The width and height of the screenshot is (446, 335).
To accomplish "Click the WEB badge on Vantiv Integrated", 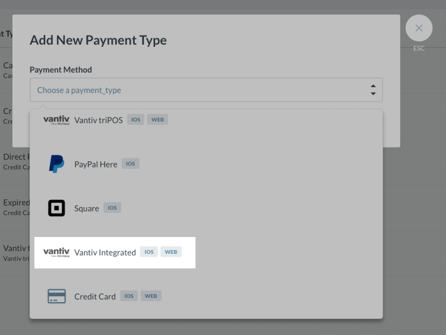I will pos(171,252).
